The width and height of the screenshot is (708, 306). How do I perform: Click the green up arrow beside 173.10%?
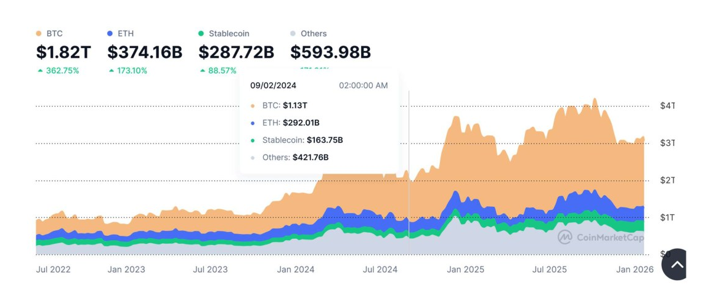[x=112, y=70]
